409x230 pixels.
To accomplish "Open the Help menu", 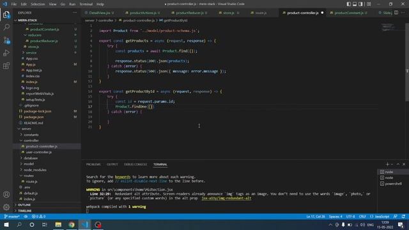I will [100, 4].
